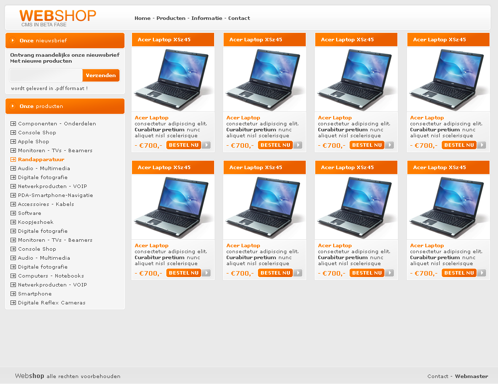Click the WEBSHOP logo
The width and height of the screenshot is (498, 384).
(x=57, y=18)
